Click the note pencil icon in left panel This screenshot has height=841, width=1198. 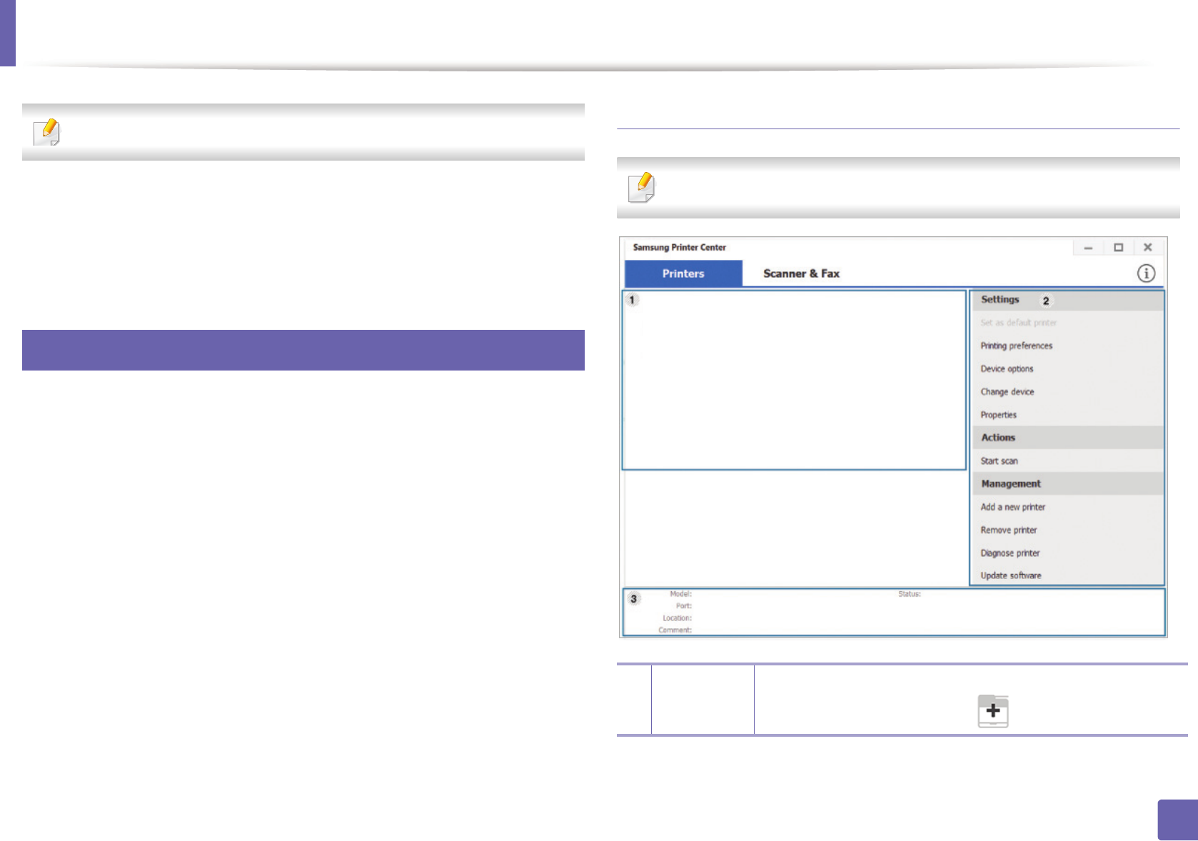[x=47, y=132]
